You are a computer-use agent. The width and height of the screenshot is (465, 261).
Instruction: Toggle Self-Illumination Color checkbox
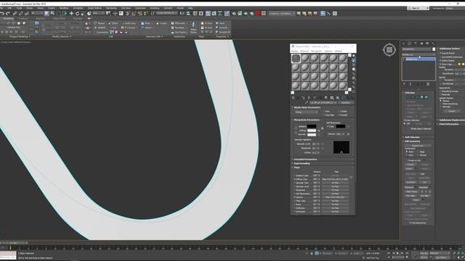pyautogui.click(x=328, y=126)
